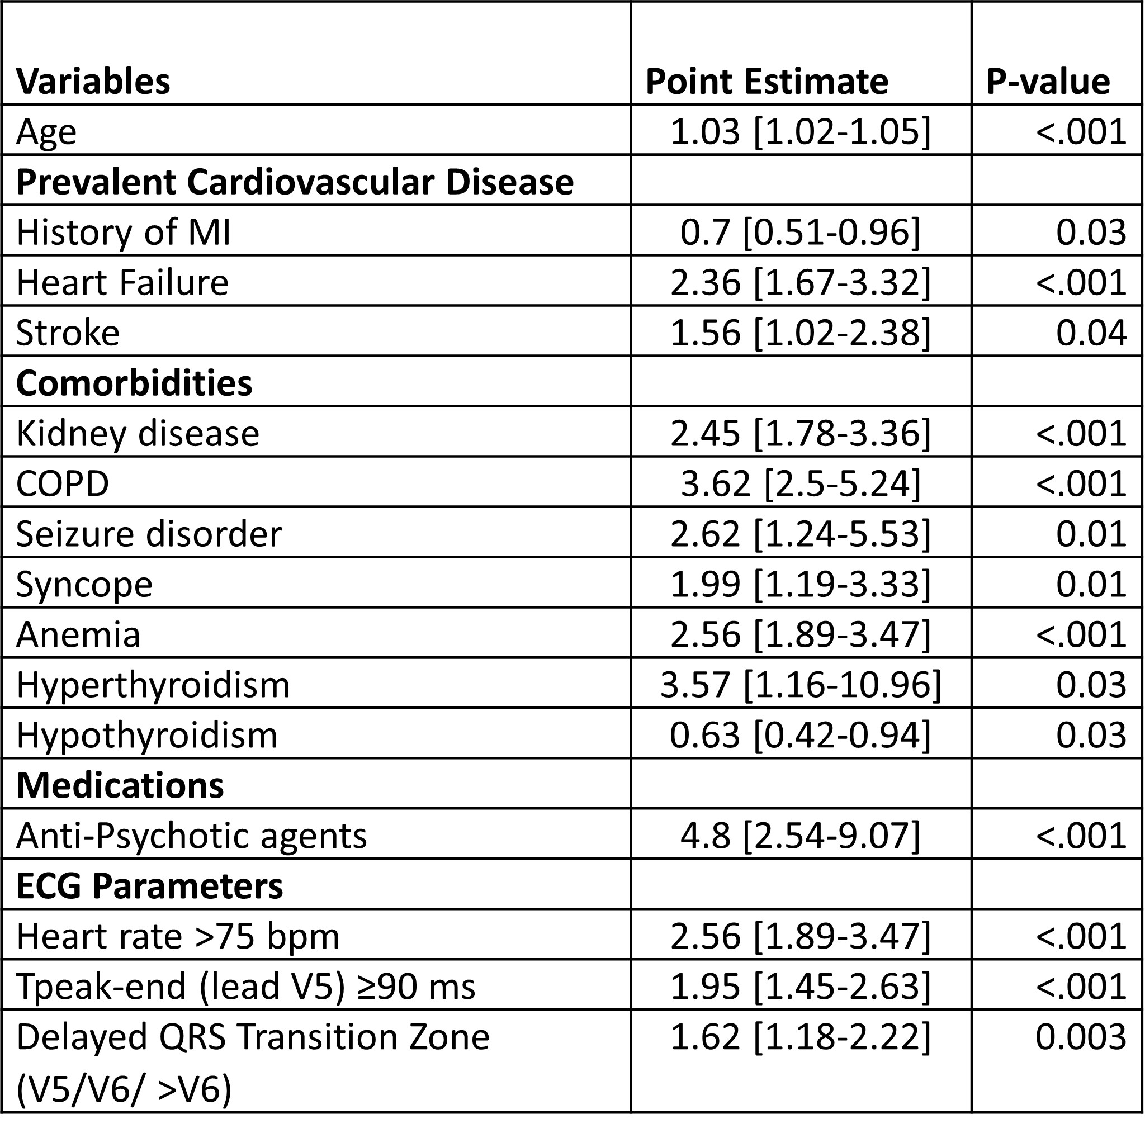Image resolution: width=1145 pixels, height=1138 pixels.
Task: Click the Variables column header
Action: tap(93, 81)
